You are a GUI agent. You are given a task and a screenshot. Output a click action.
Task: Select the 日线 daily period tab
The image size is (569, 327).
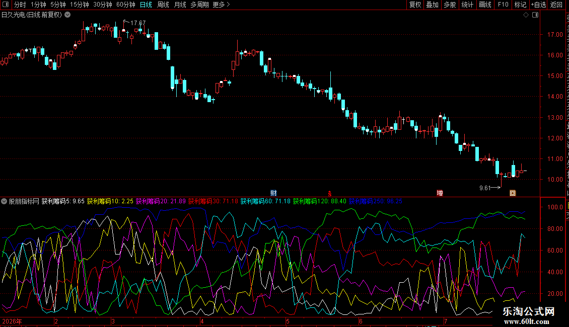point(146,5)
